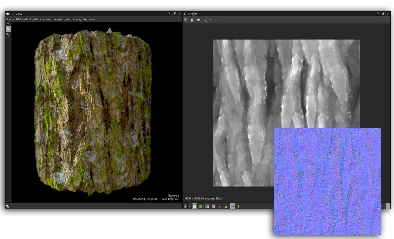Click the grayscale height map image
394x239 pixels.
286,113
